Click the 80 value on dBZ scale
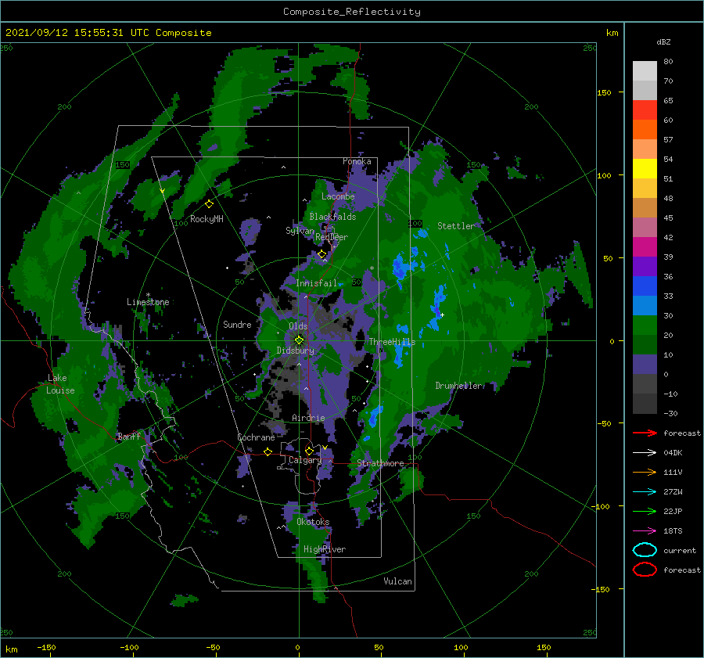The width and height of the screenshot is (704, 658). (x=668, y=62)
